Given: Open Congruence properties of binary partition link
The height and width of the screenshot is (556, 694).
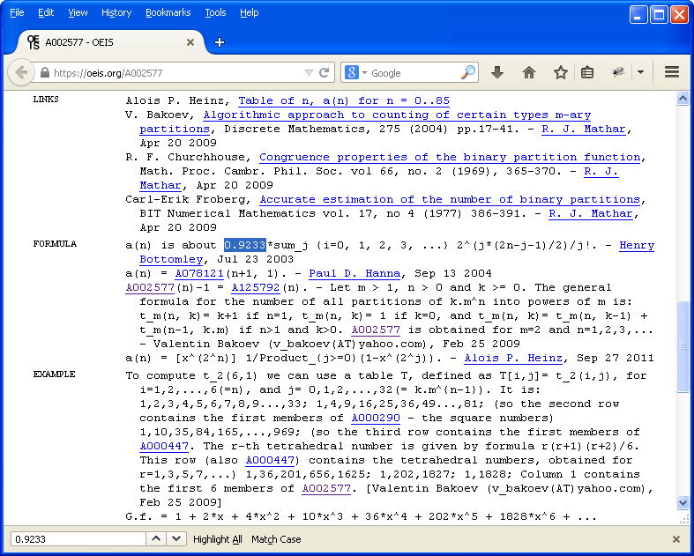Looking at the screenshot, I should pyautogui.click(x=450, y=158).
